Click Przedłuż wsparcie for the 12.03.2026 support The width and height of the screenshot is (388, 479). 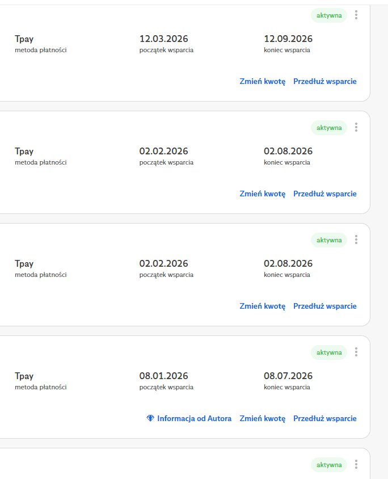pyautogui.click(x=325, y=81)
